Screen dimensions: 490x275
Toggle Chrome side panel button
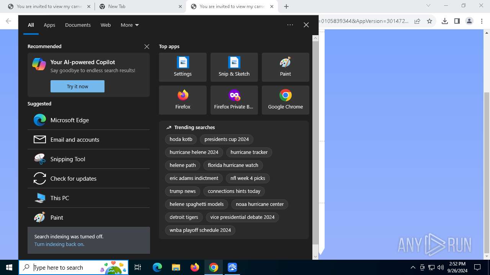457,21
